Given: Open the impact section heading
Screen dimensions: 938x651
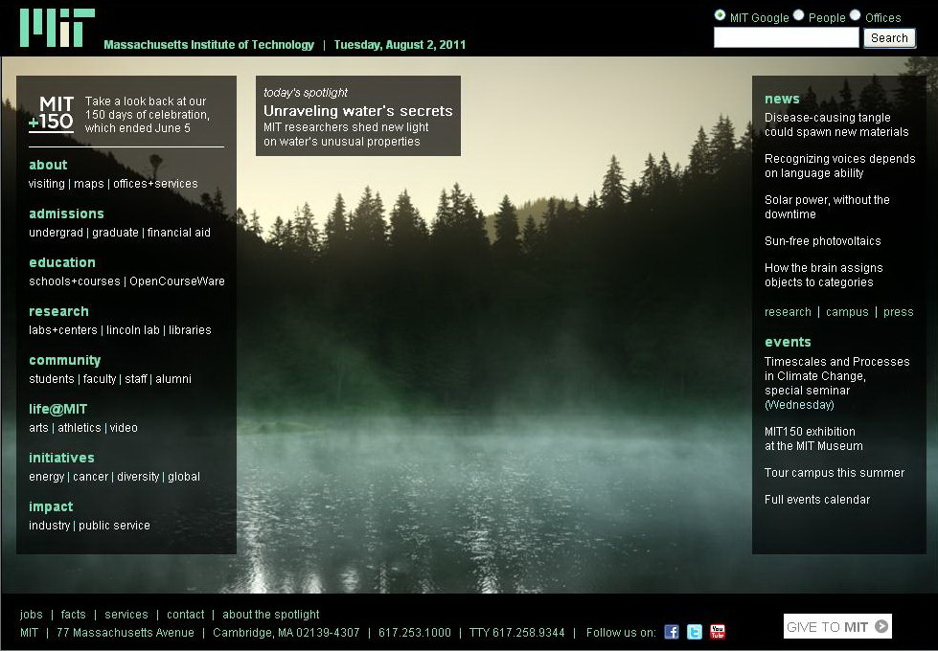Looking at the screenshot, I should pos(51,507).
